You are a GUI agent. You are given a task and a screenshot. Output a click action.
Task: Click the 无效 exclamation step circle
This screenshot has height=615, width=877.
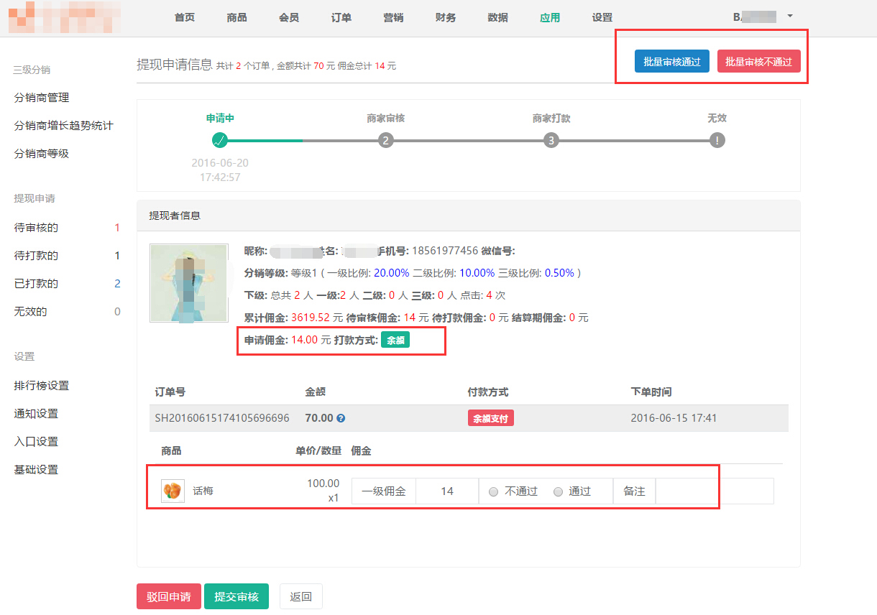pos(717,140)
